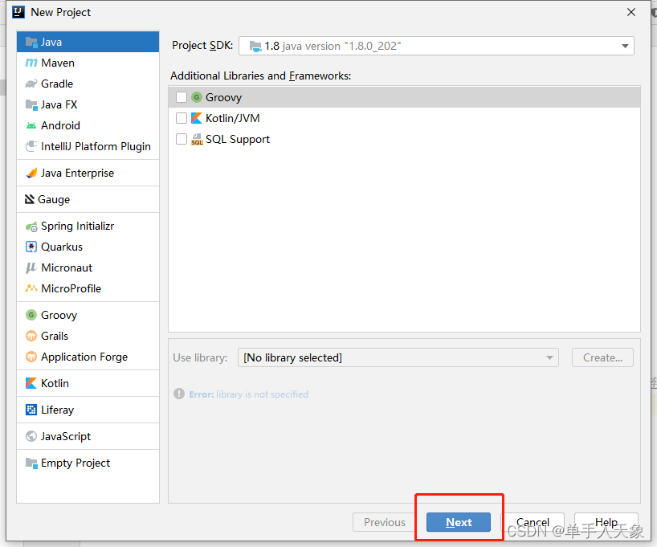Select the Java folder icon in sidebar
The width and height of the screenshot is (657, 547).
(x=31, y=42)
